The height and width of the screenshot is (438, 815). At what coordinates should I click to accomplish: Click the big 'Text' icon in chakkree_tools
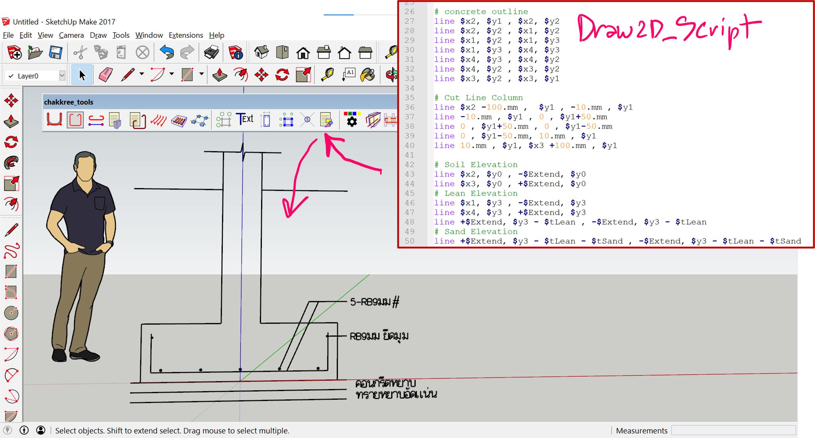(244, 119)
